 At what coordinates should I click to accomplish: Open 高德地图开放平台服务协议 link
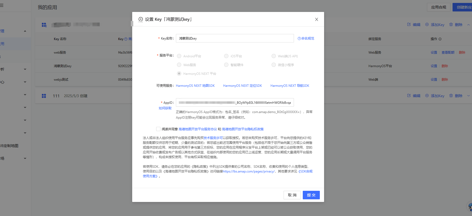[198, 129]
